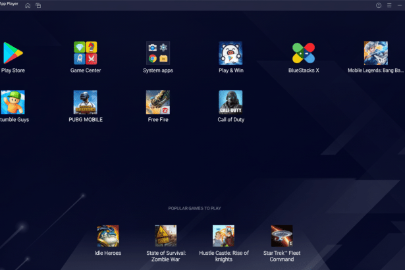Viewport: 405px width, 270px height.
Task: Go to the Home screen icon
Action: [x=28, y=5]
